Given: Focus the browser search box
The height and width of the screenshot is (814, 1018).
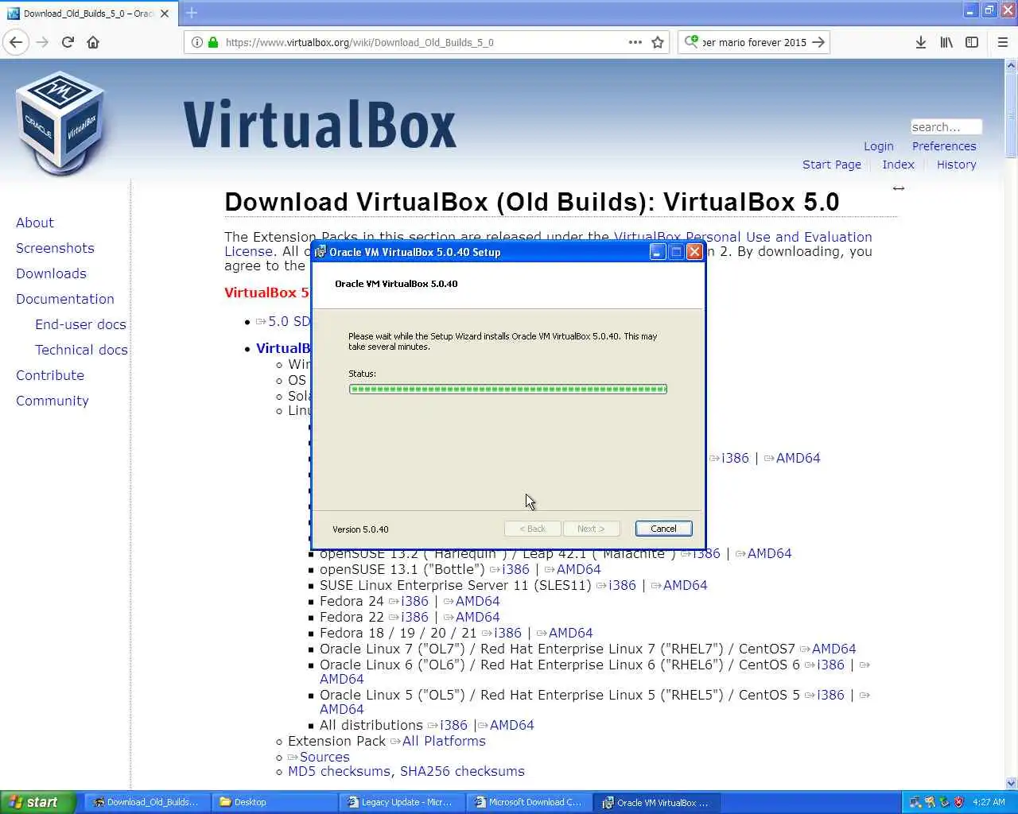Looking at the screenshot, I should click(x=754, y=42).
